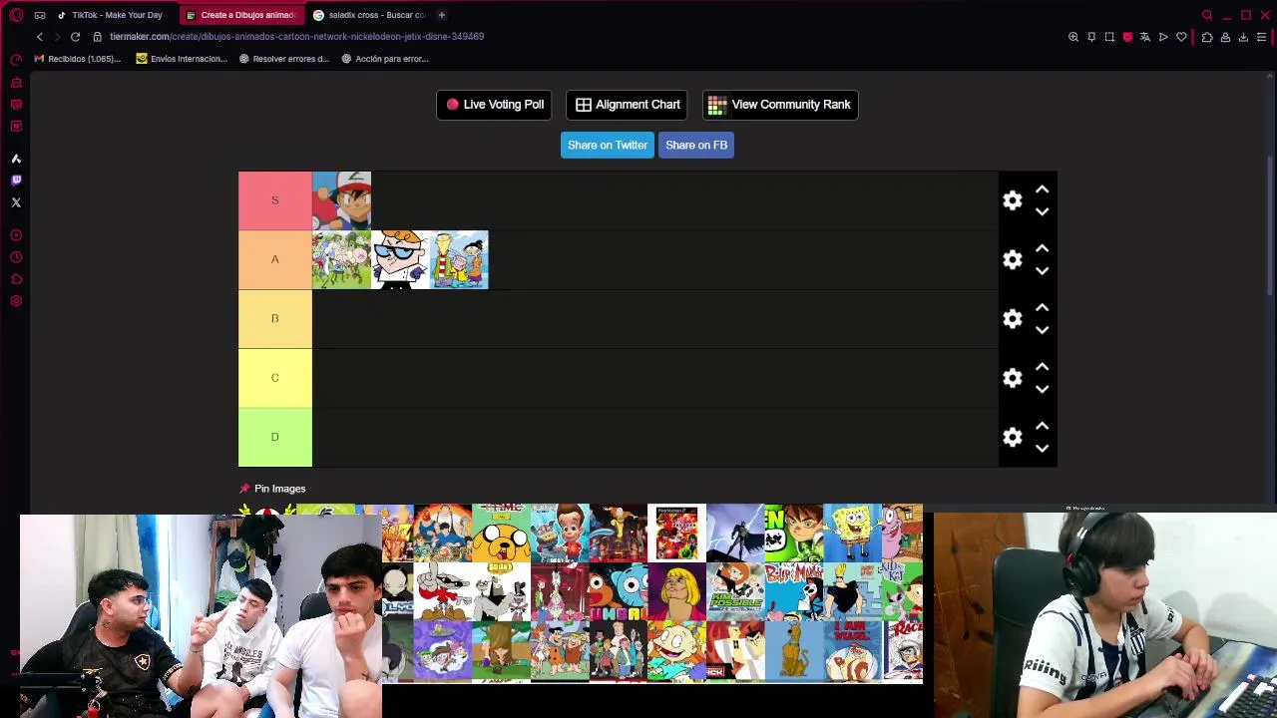Open the extensions puzzle icon
Viewport: 1277px width, 718px height.
coord(1207,37)
